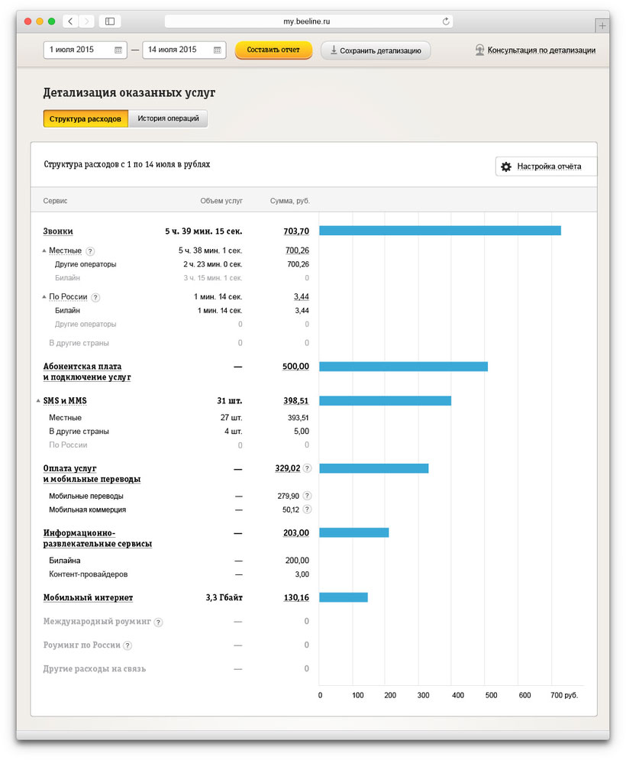Click the help icon next to Местные
The image size is (626, 760).
coord(90,251)
